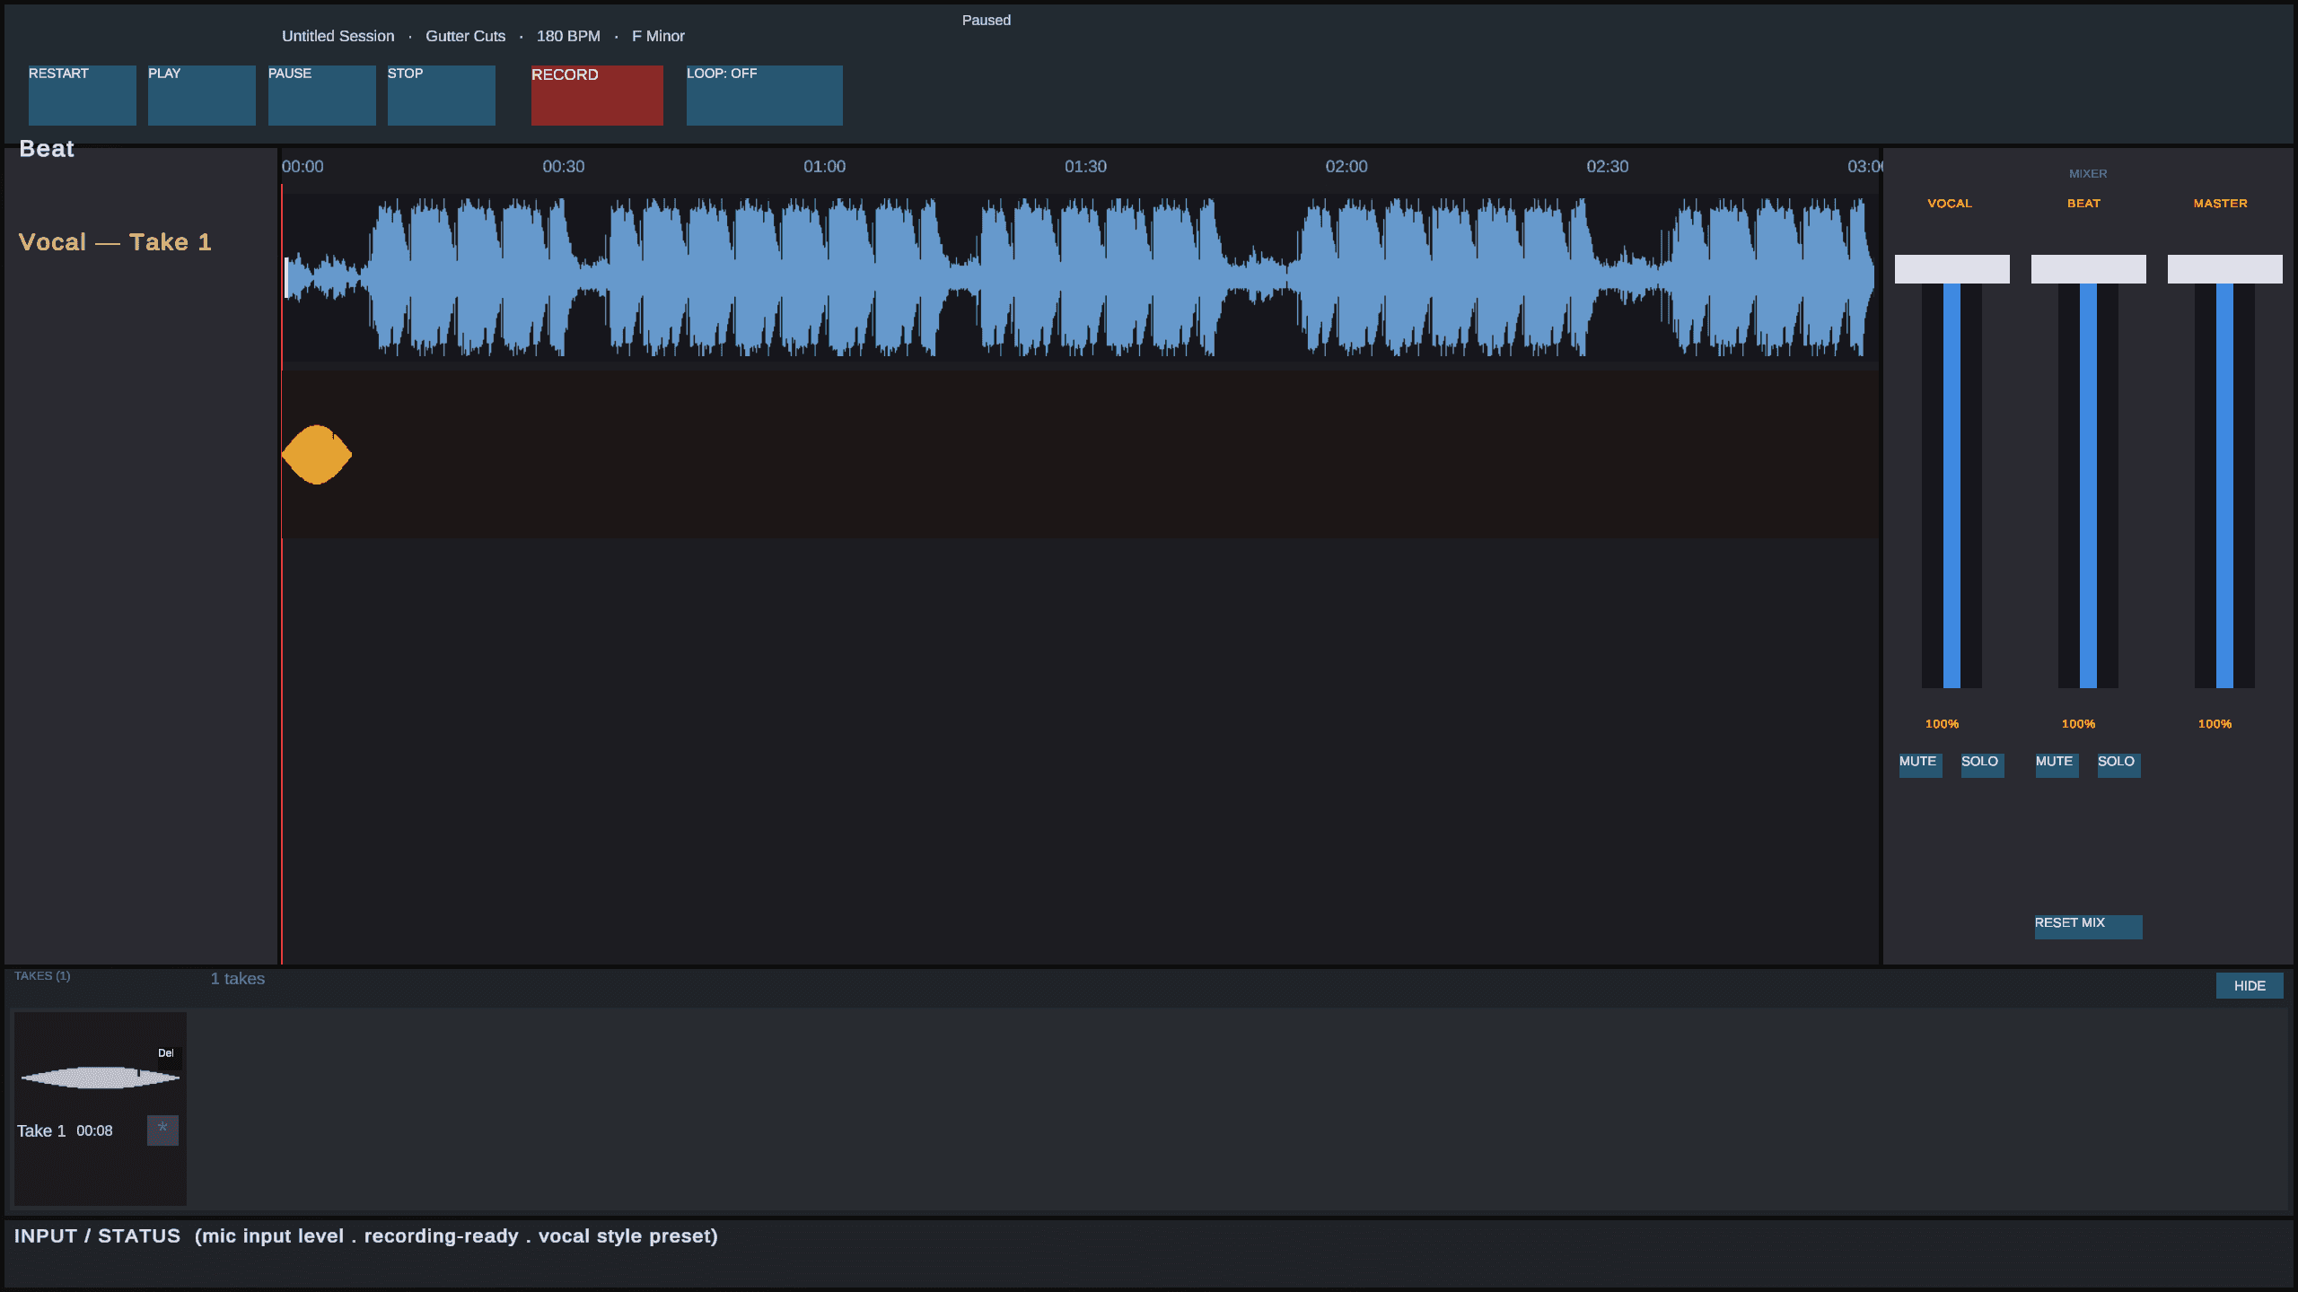Click the 'Untitled Session' title text

coord(338,36)
